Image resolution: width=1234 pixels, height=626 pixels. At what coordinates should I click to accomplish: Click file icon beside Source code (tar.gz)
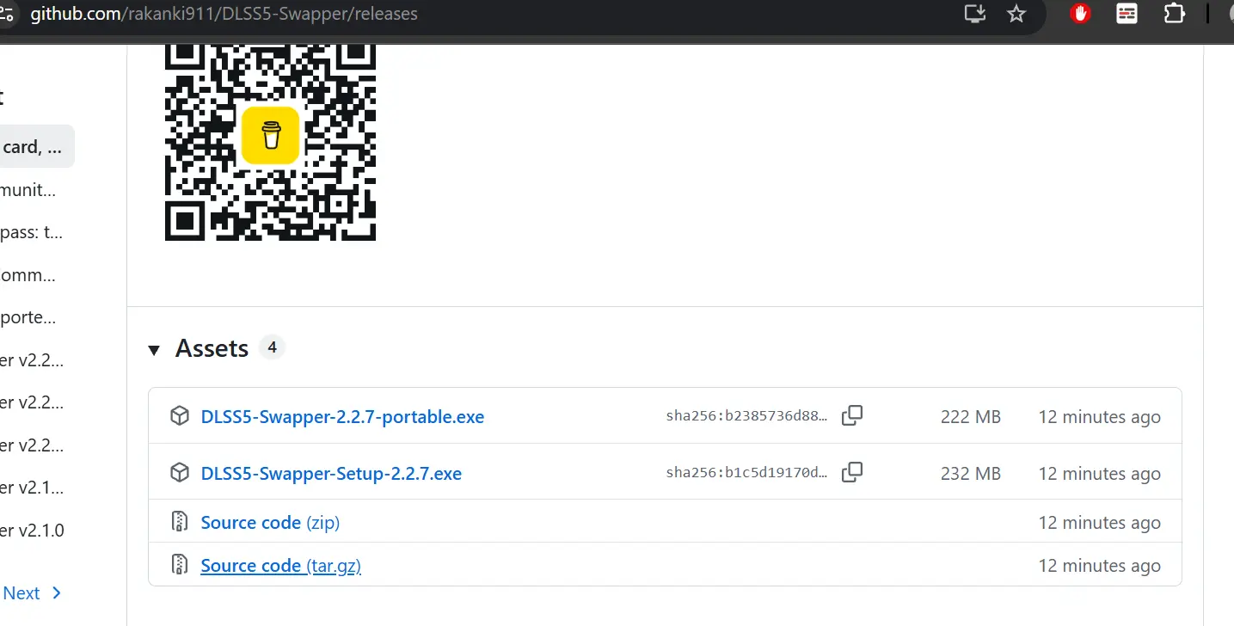click(x=179, y=565)
